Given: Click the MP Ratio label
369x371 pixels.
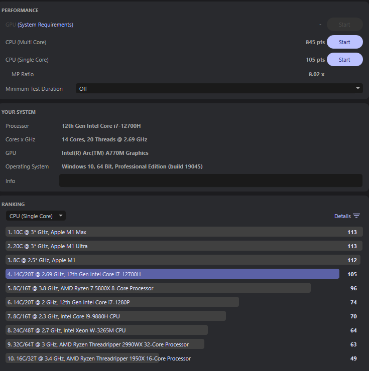Looking at the screenshot, I should (23, 74).
